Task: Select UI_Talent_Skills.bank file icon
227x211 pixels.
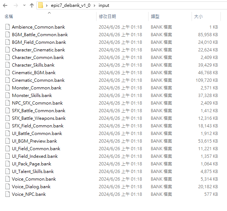Action: point(8,172)
